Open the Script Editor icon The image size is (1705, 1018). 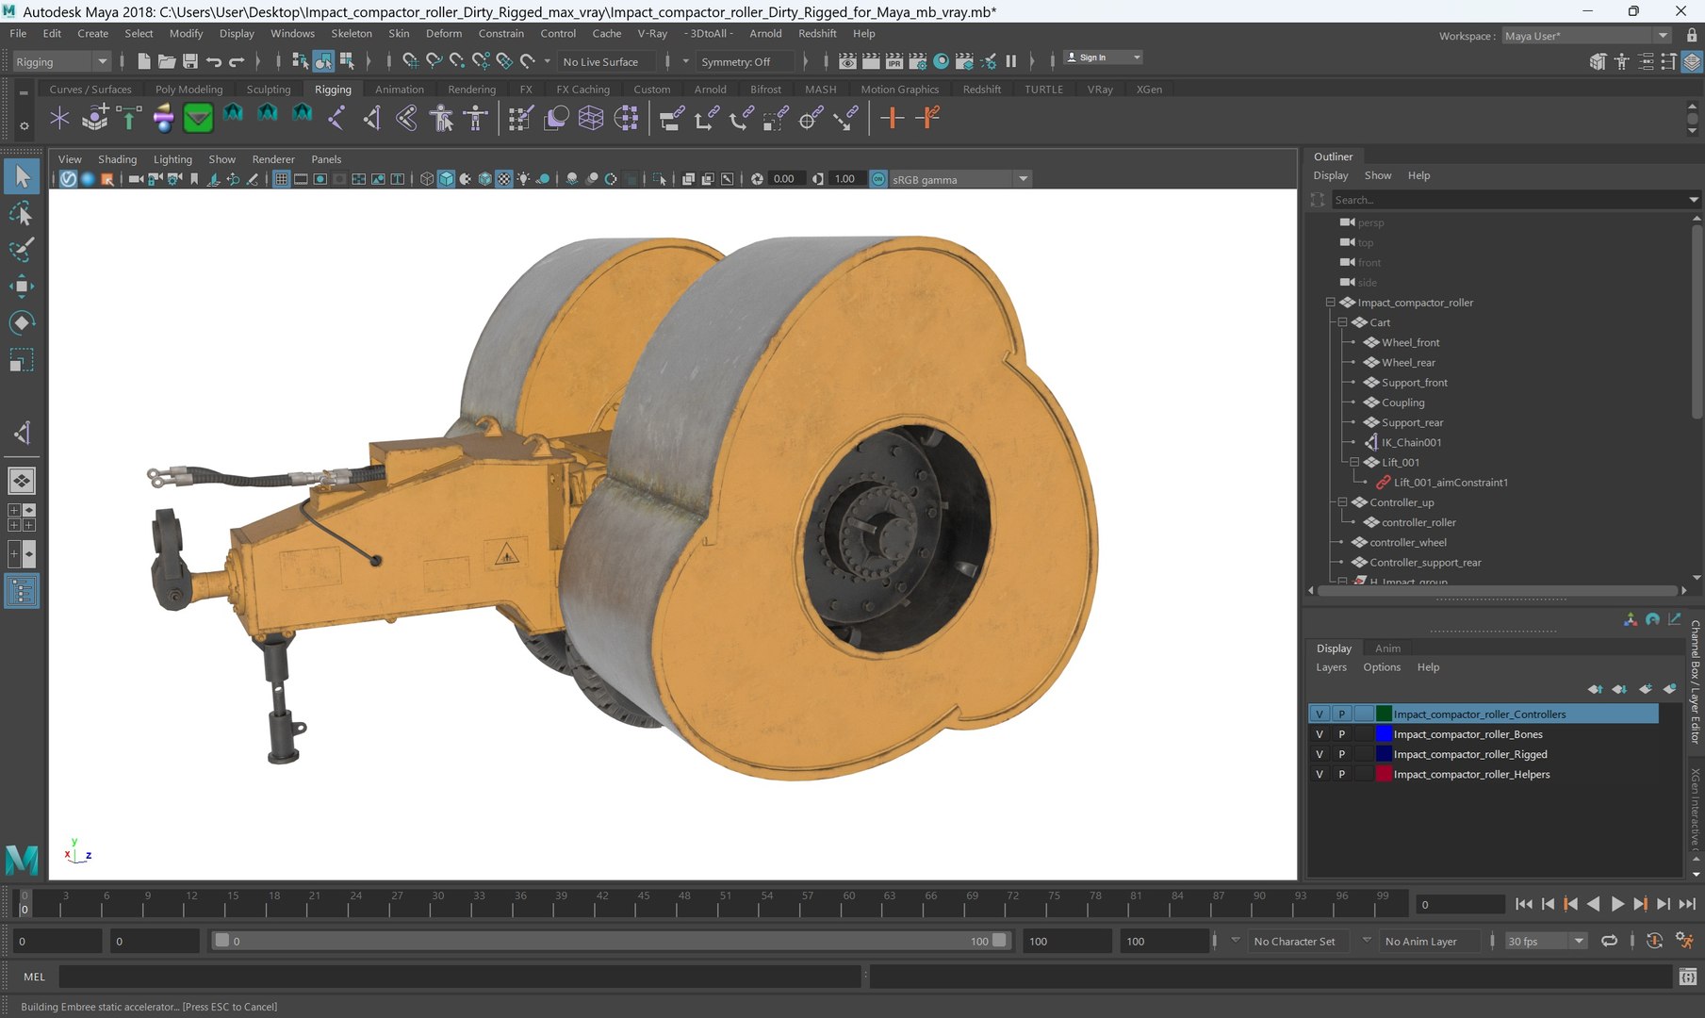(x=1688, y=977)
